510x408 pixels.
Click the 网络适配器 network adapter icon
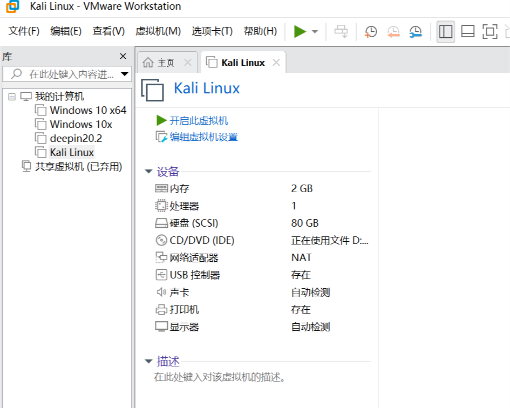coord(161,257)
